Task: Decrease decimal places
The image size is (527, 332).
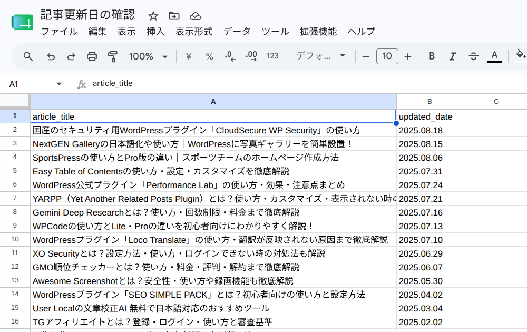Action: click(x=230, y=56)
